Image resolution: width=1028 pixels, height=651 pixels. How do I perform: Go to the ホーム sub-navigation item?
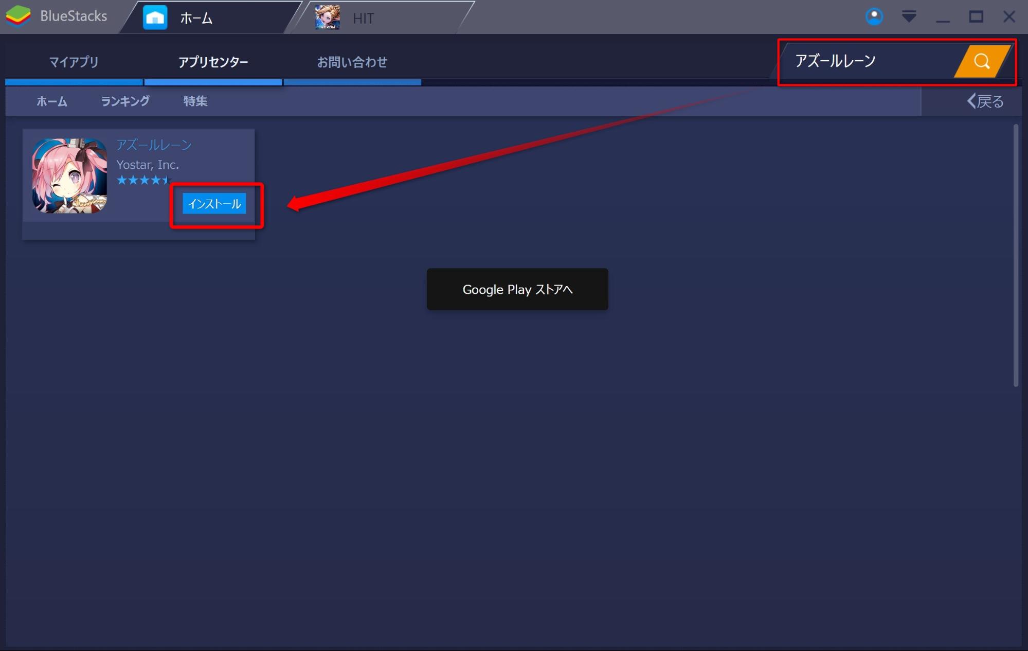(x=51, y=101)
